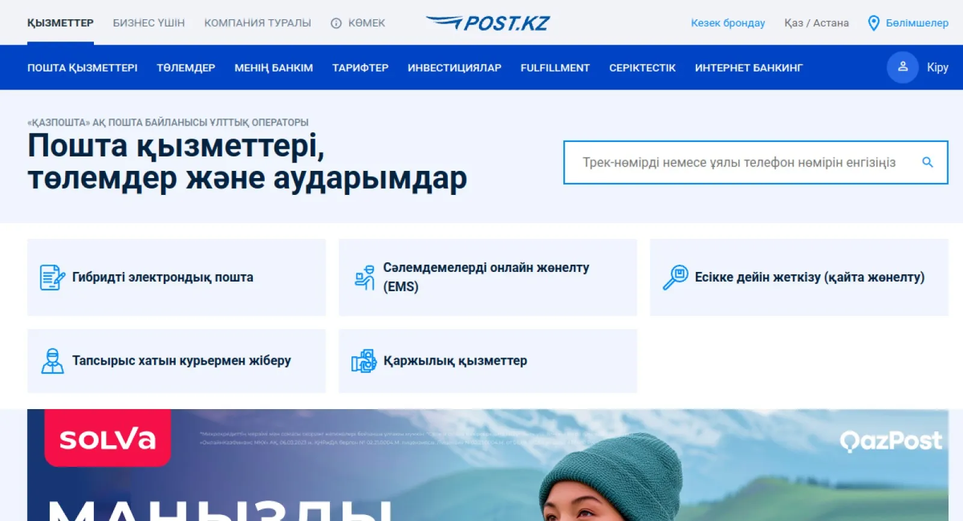The image size is (963, 521).
Task: Click the EMS courier parcel icon
Action: [364, 277]
